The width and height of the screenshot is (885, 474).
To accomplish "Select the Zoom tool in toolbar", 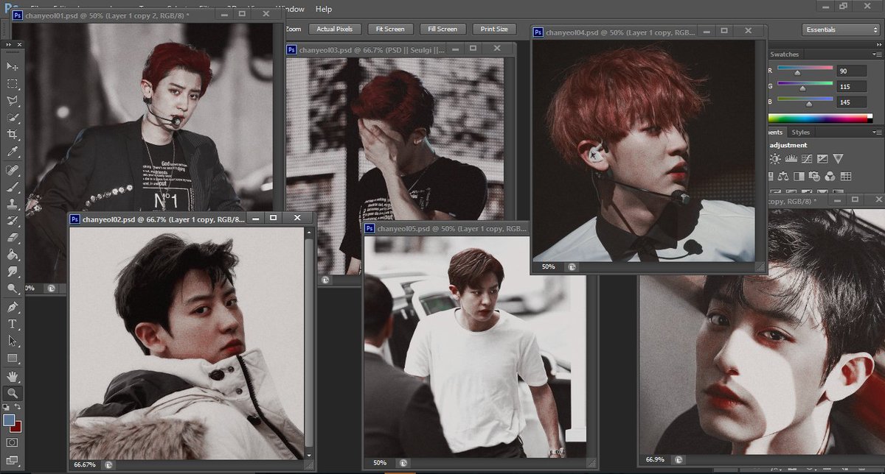I will pos(13,393).
